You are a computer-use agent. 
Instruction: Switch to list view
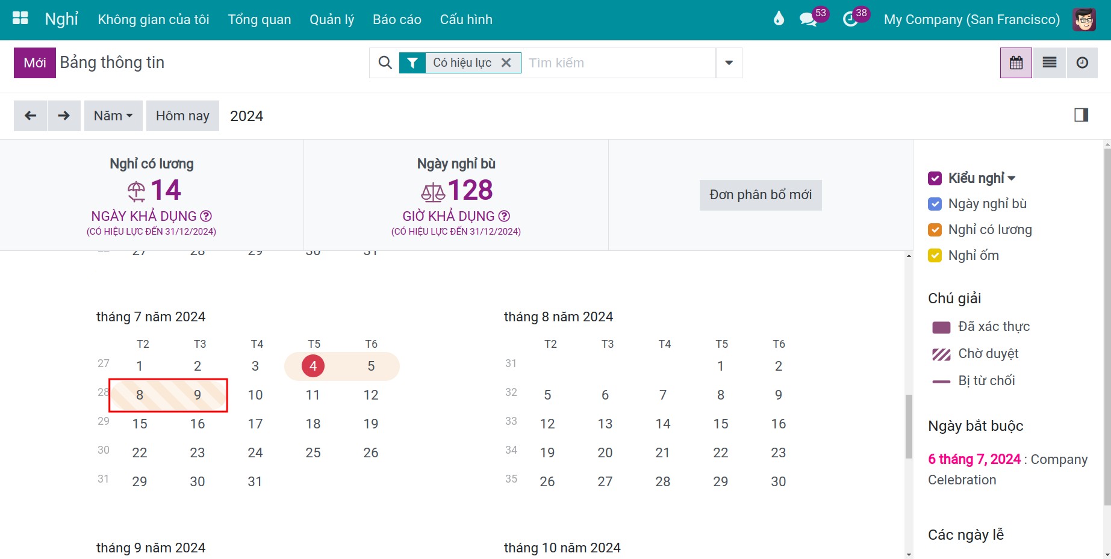pos(1050,63)
